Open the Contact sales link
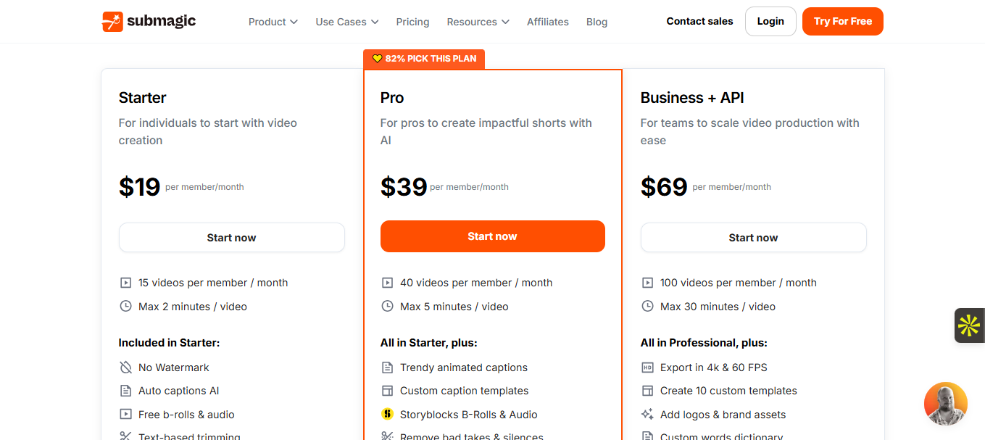985x440 pixels. [x=699, y=22]
